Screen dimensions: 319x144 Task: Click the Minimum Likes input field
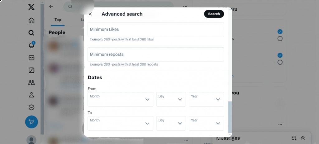(x=156, y=29)
